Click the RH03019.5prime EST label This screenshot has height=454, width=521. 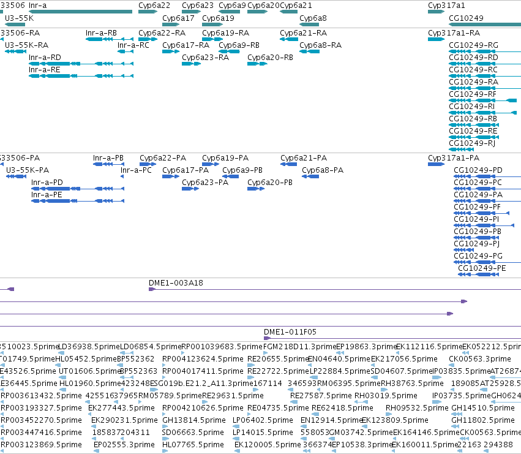(386, 395)
